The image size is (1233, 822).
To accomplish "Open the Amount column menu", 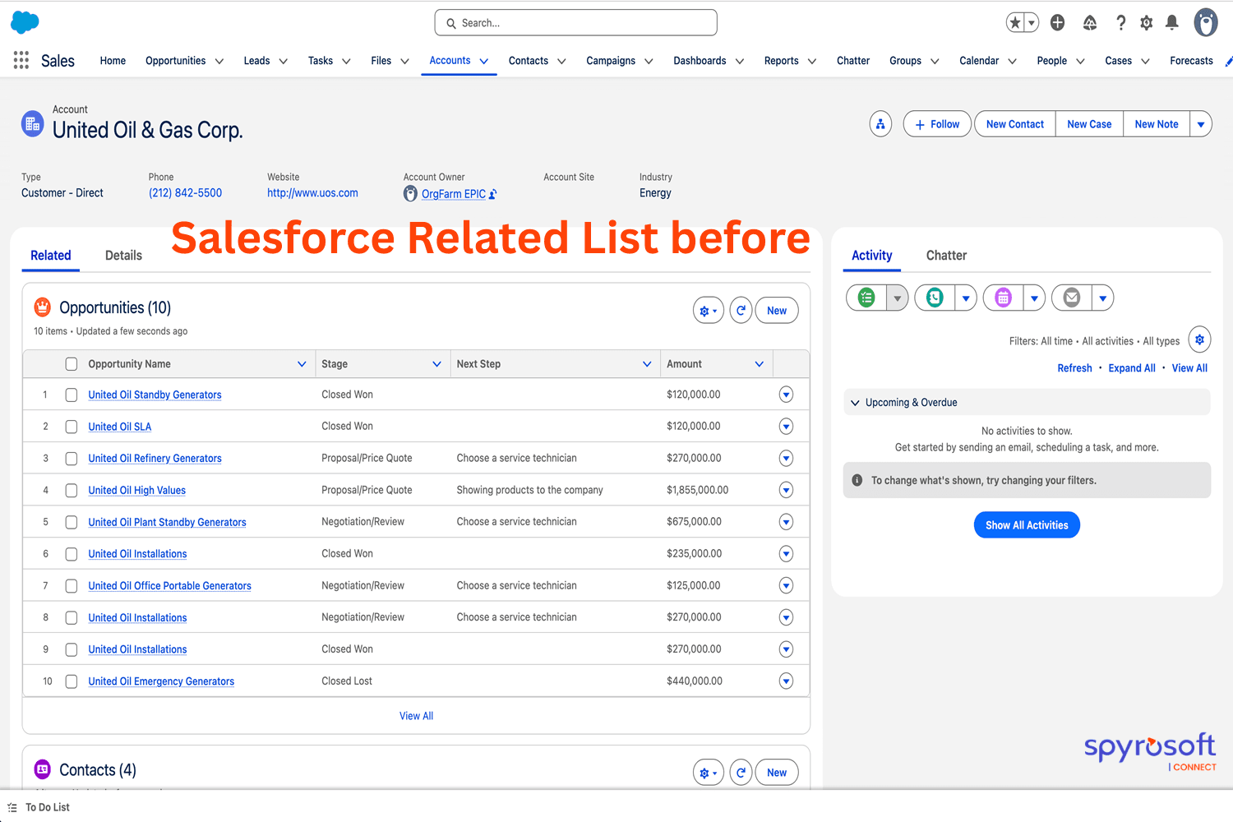I will [x=759, y=364].
